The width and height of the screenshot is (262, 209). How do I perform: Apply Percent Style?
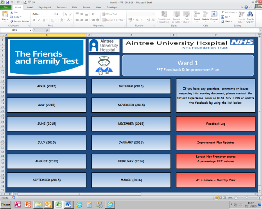(137, 20)
